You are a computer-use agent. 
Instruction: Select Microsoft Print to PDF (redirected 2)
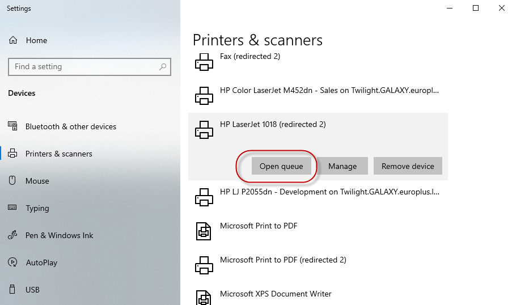tap(283, 260)
